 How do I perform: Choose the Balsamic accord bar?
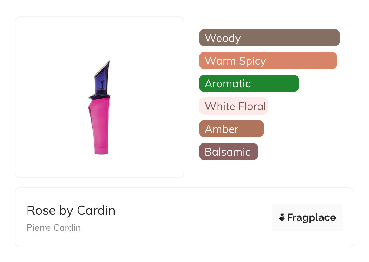click(228, 152)
